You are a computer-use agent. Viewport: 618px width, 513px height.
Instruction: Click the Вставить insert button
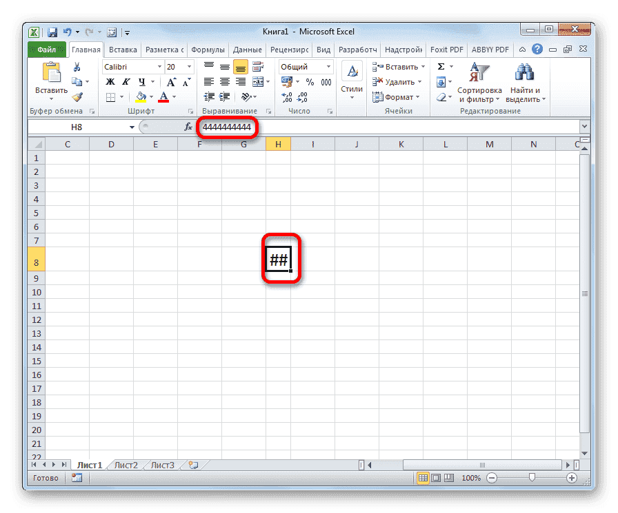click(x=399, y=66)
